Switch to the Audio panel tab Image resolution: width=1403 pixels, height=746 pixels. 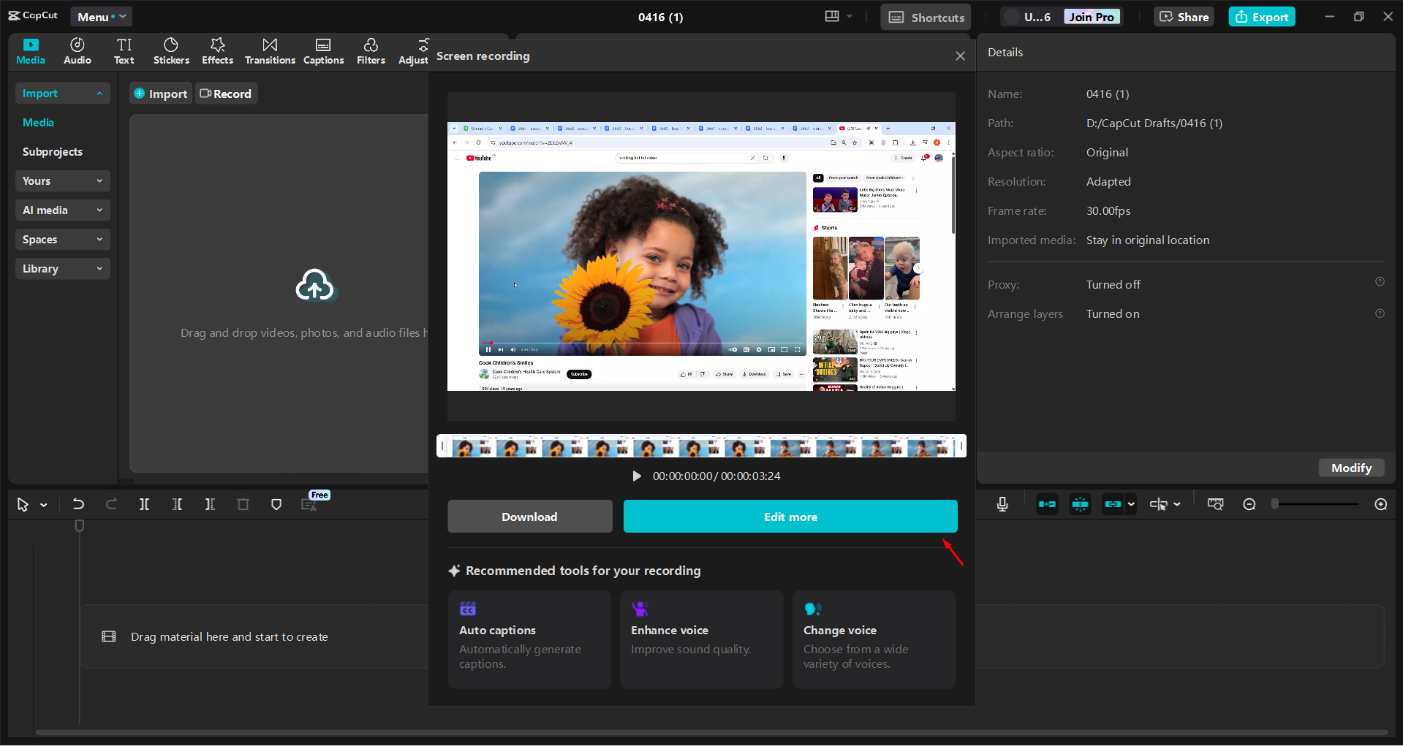77,50
